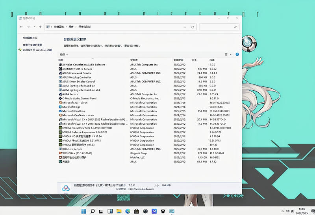
Task: Click the WPS Office icon
Action: (x=60, y=153)
